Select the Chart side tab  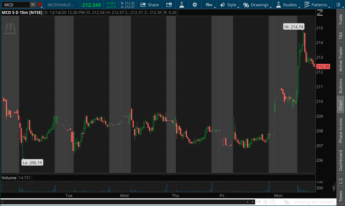click(x=341, y=105)
